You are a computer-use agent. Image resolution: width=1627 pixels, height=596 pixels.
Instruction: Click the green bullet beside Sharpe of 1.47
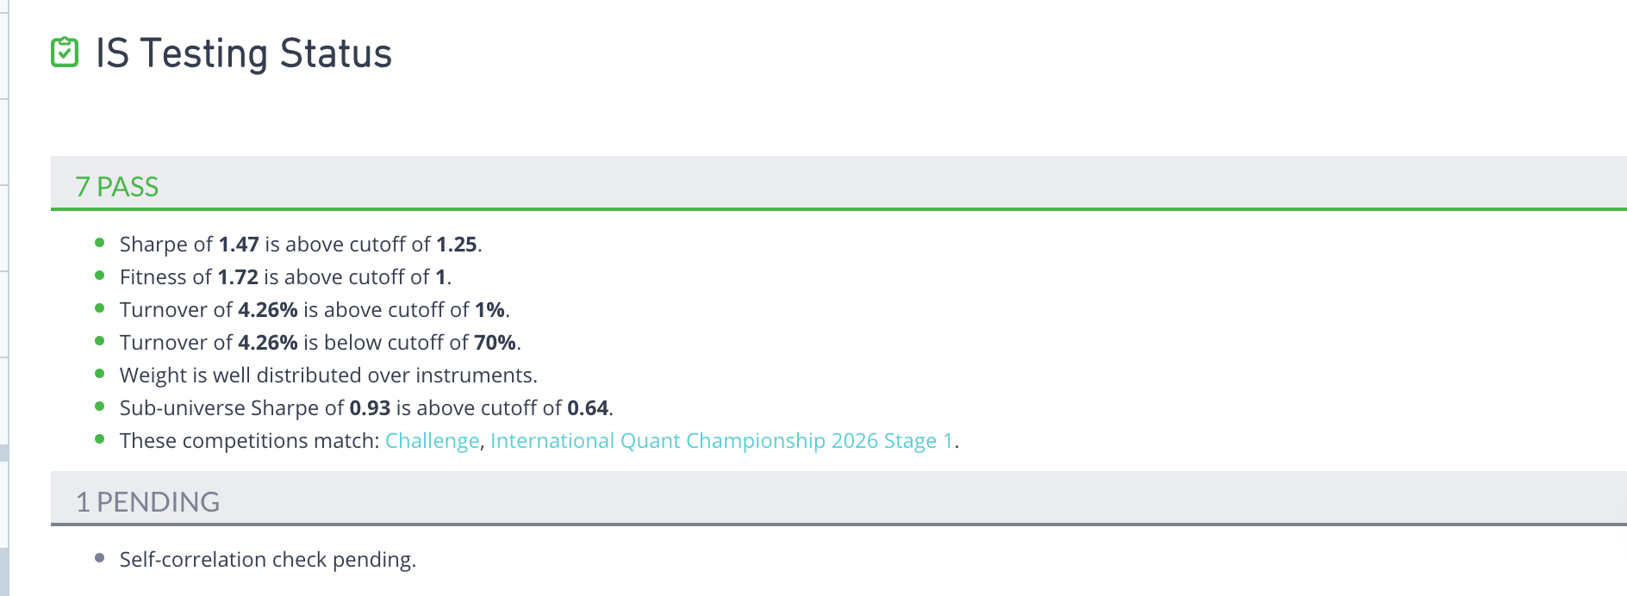pos(100,243)
